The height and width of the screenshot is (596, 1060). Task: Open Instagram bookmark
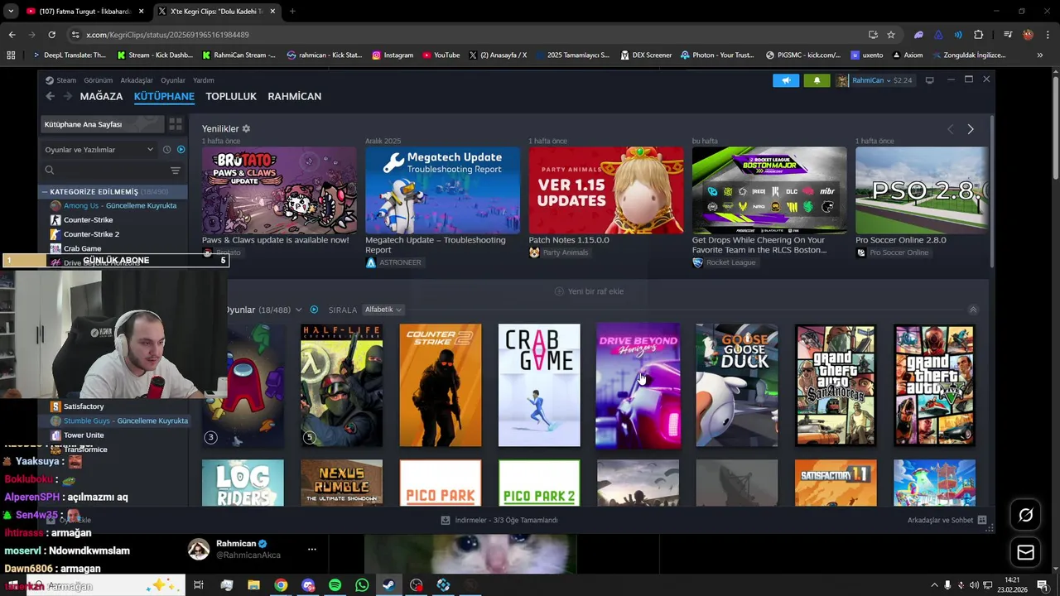393,55
